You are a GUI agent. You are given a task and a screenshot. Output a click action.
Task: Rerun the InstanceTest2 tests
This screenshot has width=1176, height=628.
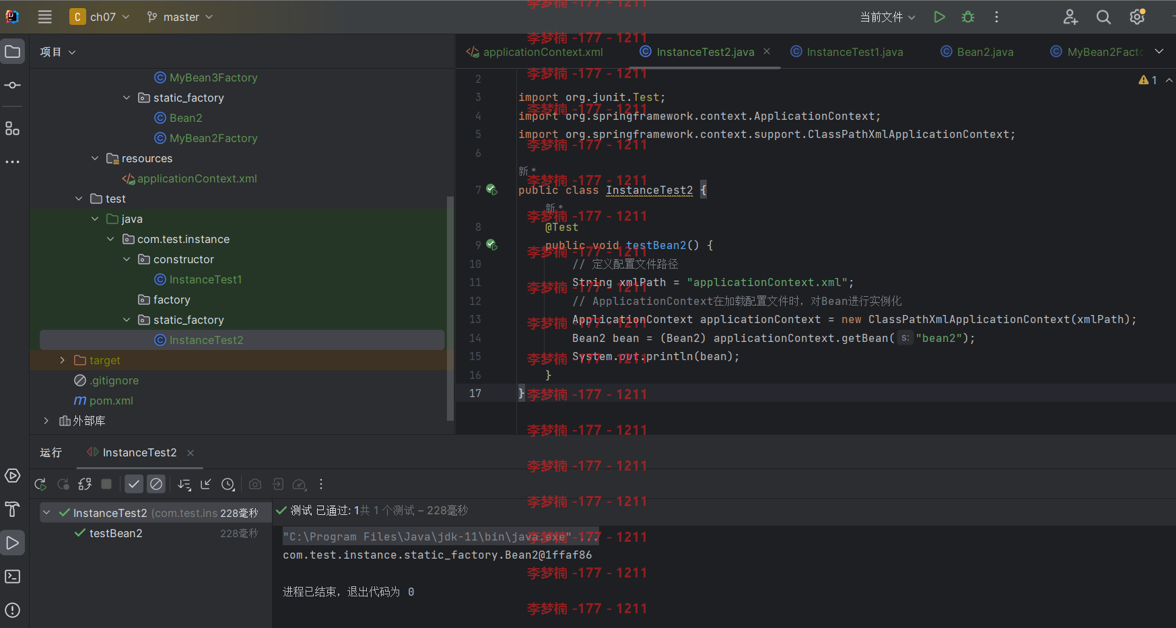40,484
